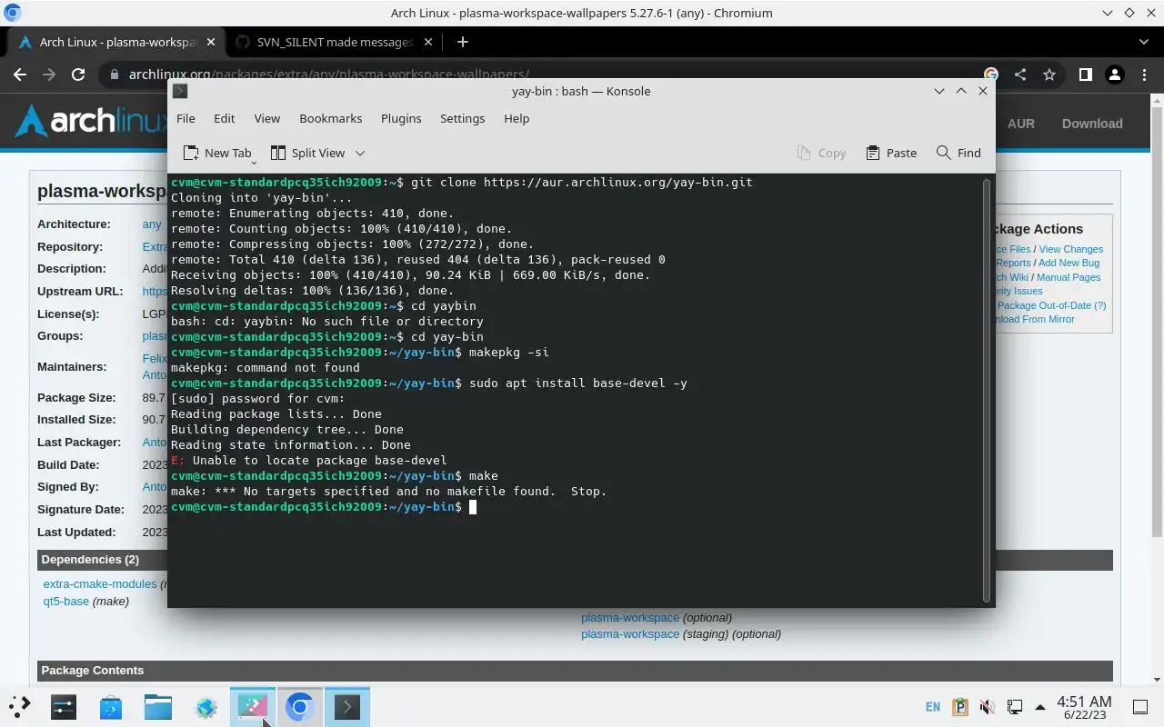Click the muted volume tray icon

(988, 707)
